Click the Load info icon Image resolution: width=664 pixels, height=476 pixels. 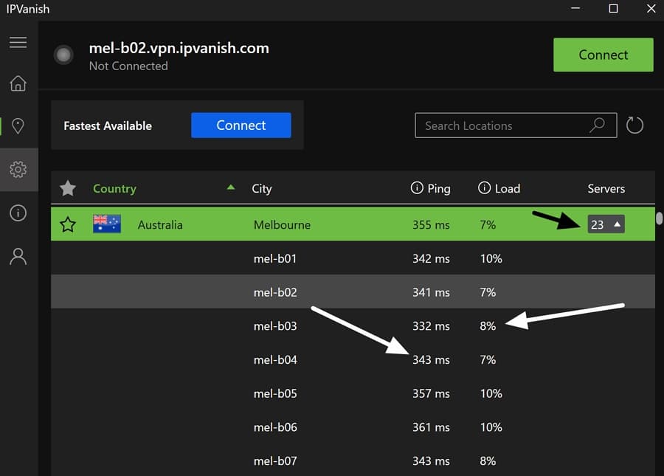[x=484, y=188]
